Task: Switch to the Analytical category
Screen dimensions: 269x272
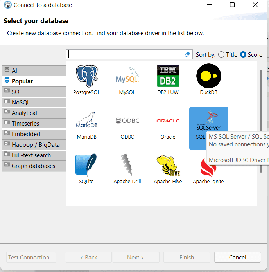Action: click(34, 113)
